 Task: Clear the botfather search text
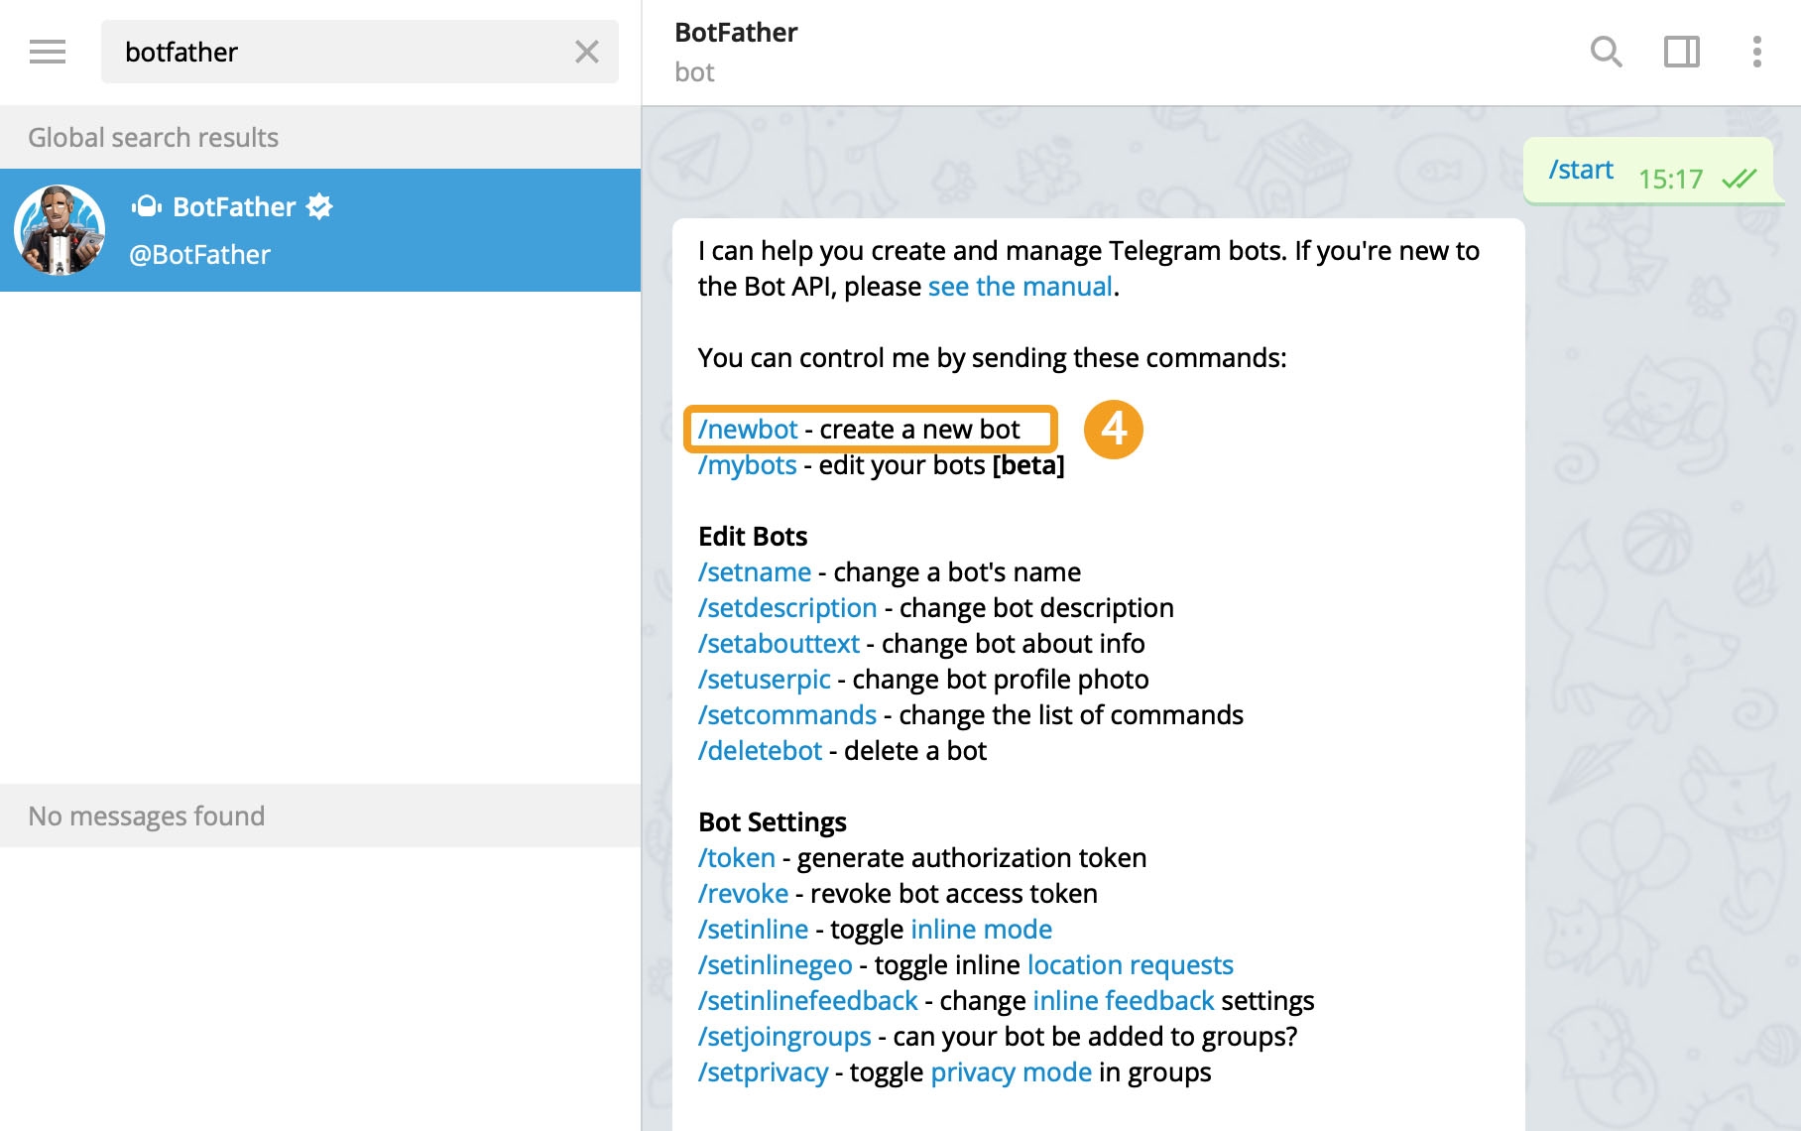587,52
